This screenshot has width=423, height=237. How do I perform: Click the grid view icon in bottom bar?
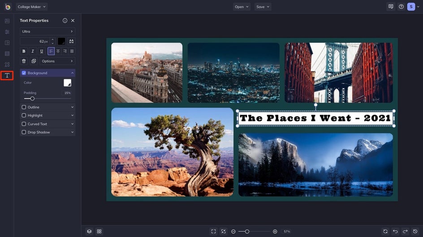(x=99, y=231)
